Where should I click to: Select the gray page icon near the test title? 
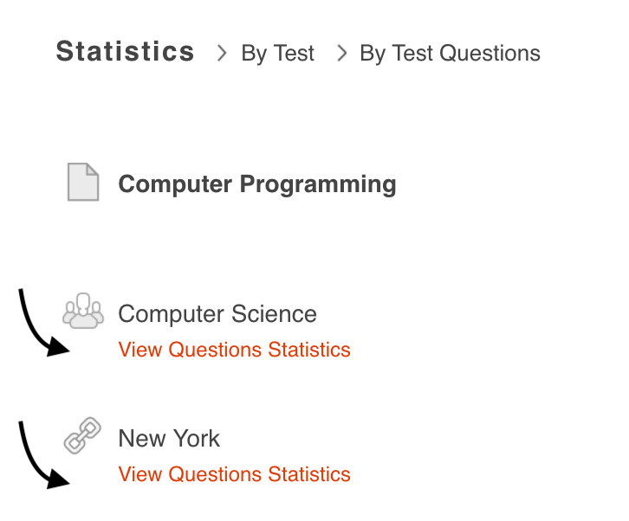(x=83, y=183)
